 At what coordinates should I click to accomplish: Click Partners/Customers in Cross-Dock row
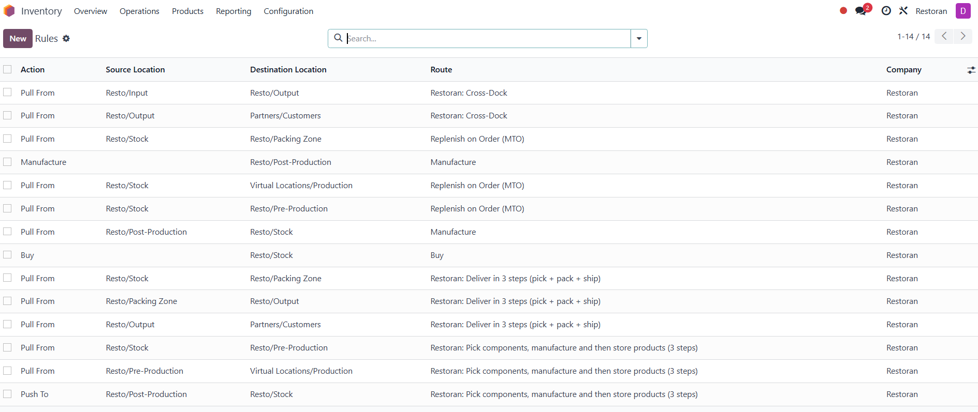285,115
